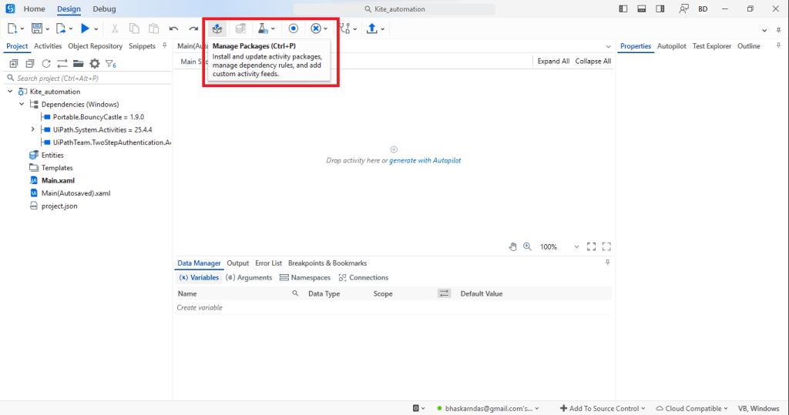Click the Undo arrow in toolbar
789x415 pixels.
(x=174, y=28)
